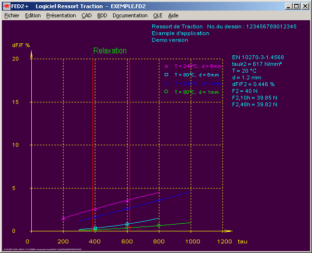Open the Fichier menu
This screenshot has height=253, width=312.
pyautogui.click(x=12, y=15)
